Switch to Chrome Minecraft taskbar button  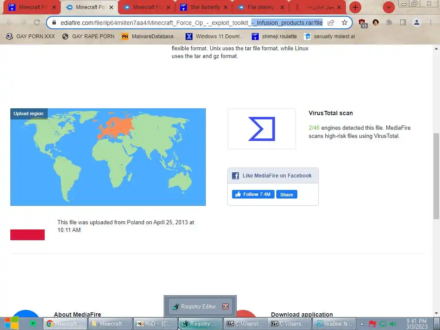pyautogui.click(x=65, y=324)
